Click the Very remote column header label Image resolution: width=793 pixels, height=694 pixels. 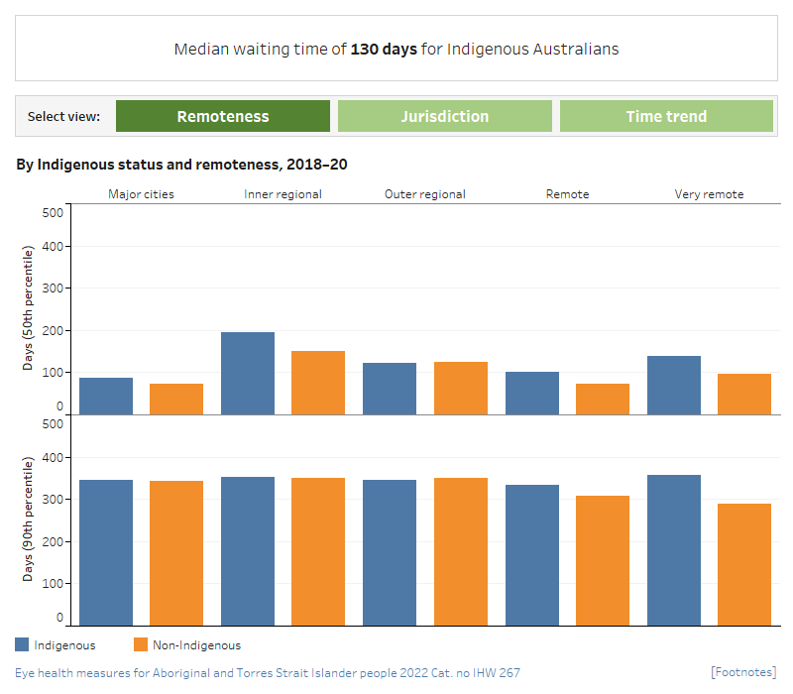(709, 193)
